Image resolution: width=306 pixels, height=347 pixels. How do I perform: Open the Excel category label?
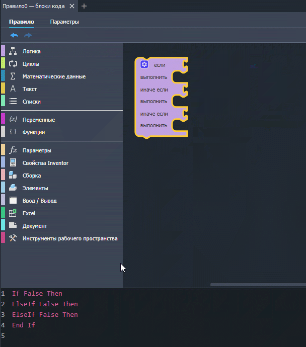(x=29, y=213)
